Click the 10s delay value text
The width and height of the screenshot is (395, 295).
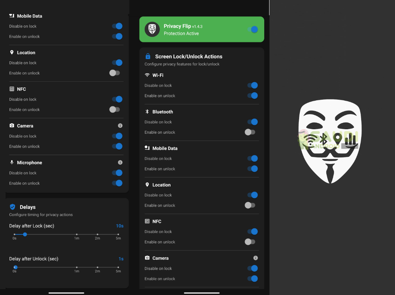(x=120, y=226)
